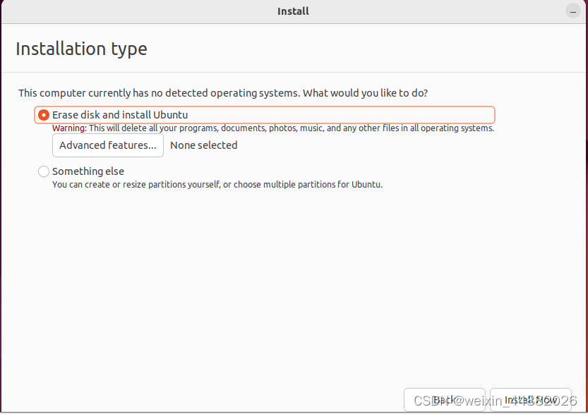Open Advanced features dialog

coord(107,145)
